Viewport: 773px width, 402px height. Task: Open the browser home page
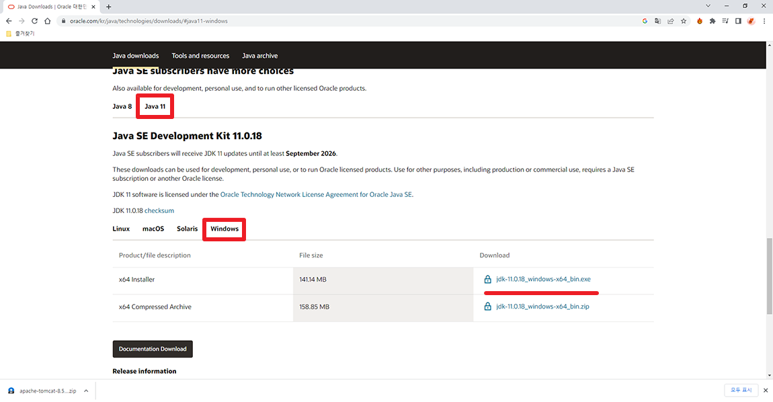(47, 22)
